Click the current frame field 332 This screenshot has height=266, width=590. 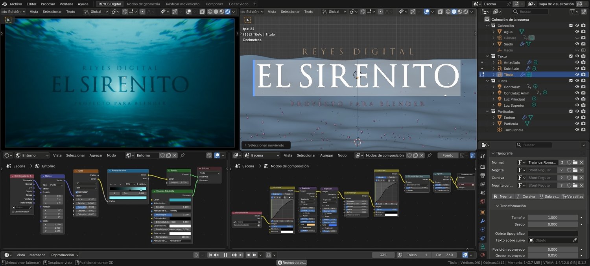pyautogui.click(x=383, y=255)
